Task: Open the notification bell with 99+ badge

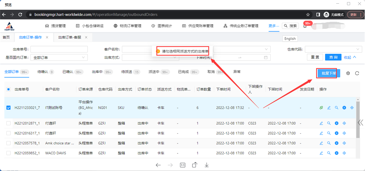Action: [305, 26]
